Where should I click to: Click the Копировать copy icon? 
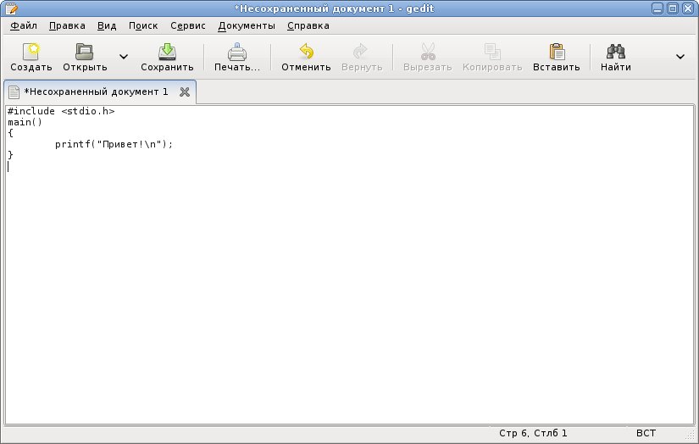point(492,52)
